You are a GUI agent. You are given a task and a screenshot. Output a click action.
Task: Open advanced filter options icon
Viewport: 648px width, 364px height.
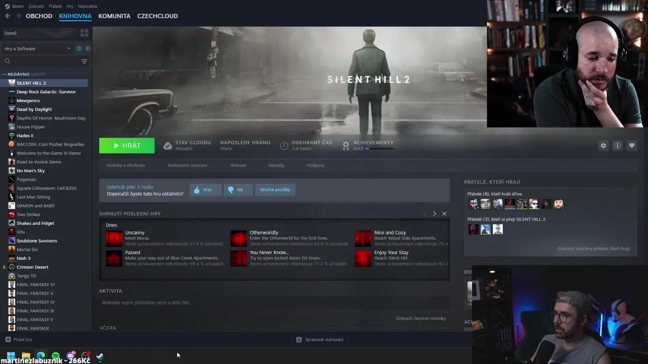coord(84,61)
